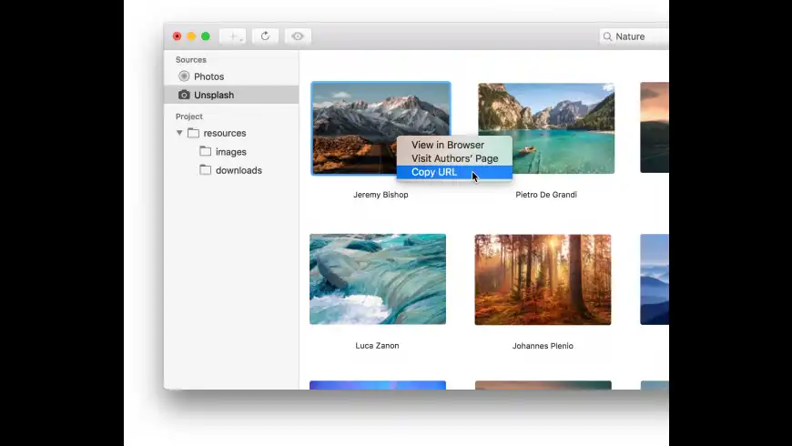Minimize the window with yellow button
This screenshot has height=446, width=792.
[191, 36]
